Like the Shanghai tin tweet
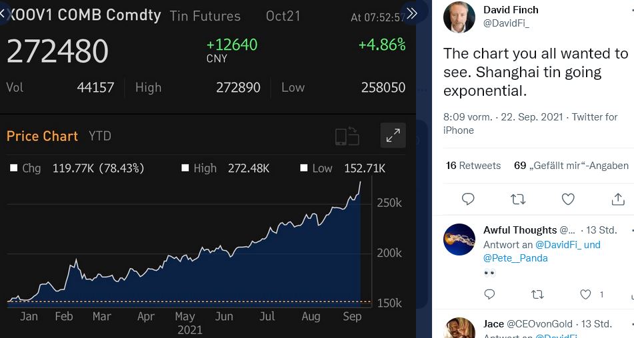Screen dimensions: 634x338 [x=568, y=199]
